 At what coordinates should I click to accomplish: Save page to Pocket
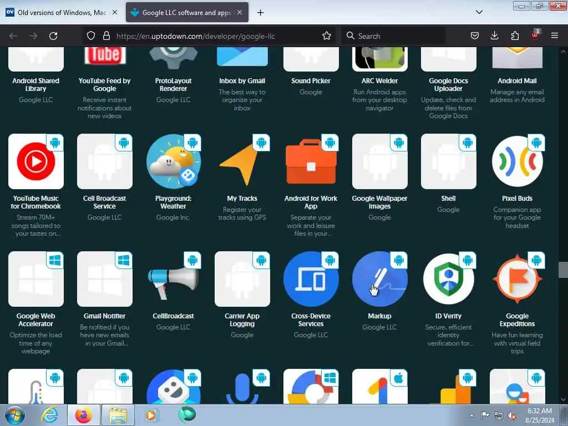point(475,36)
